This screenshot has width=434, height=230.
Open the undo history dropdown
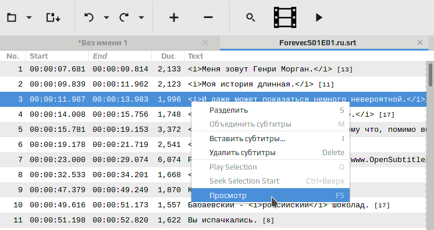pyautogui.click(x=106, y=17)
